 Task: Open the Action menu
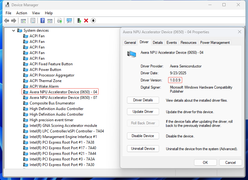(22, 13)
